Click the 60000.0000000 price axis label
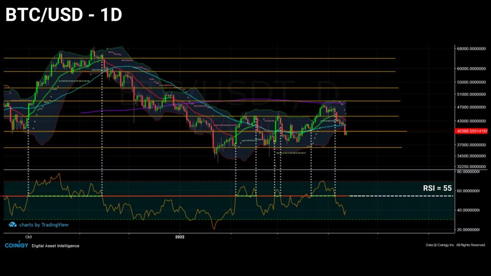This screenshot has height=276, width=491. tap(471, 69)
